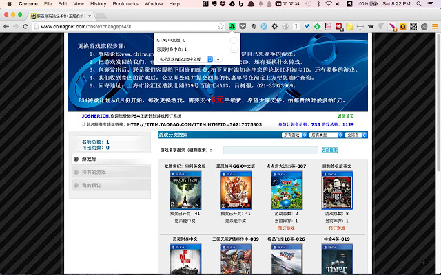Click the Dropbox icon in the menu bar

223,4
